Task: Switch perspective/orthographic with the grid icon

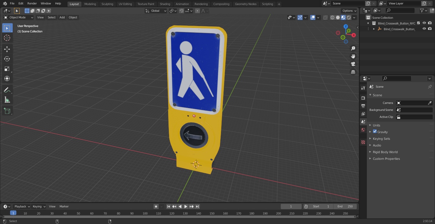Action: pos(353,72)
